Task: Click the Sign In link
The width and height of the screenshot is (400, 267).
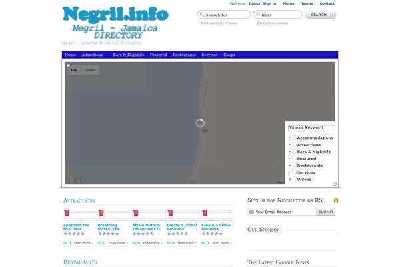Action: point(269,3)
